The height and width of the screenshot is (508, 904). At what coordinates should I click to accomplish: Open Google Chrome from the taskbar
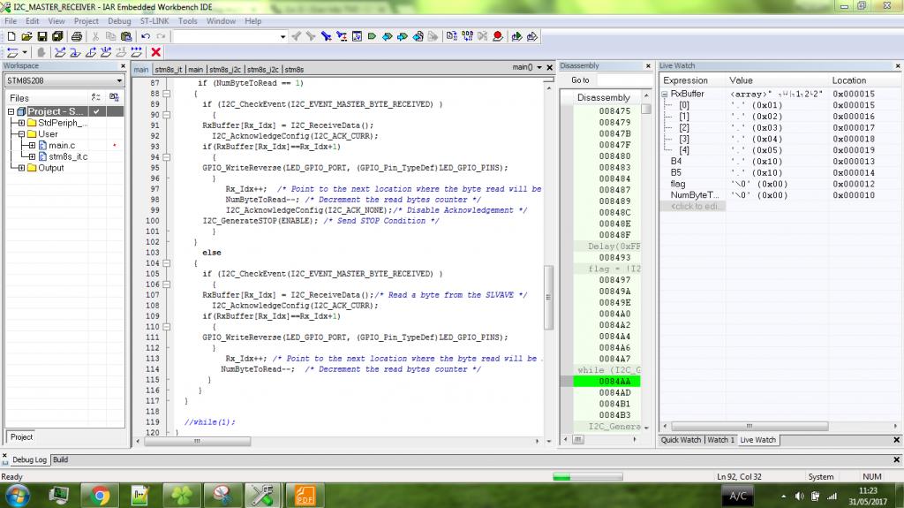click(x=101, y=495)
